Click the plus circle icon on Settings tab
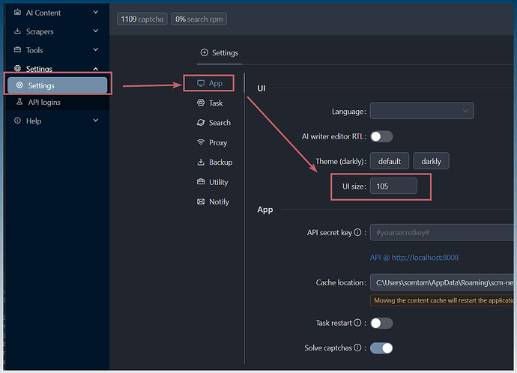This screenshot has width=517, height=373. pos(205,52)
